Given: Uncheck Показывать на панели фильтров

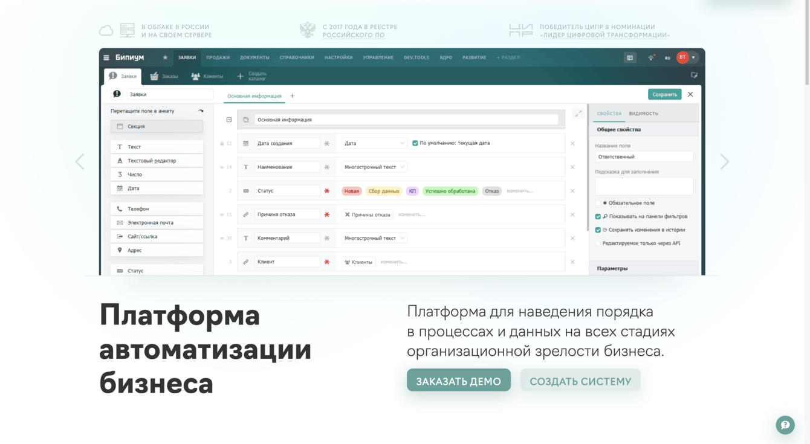Looking at the screenshot, I should tap(598, 216).
